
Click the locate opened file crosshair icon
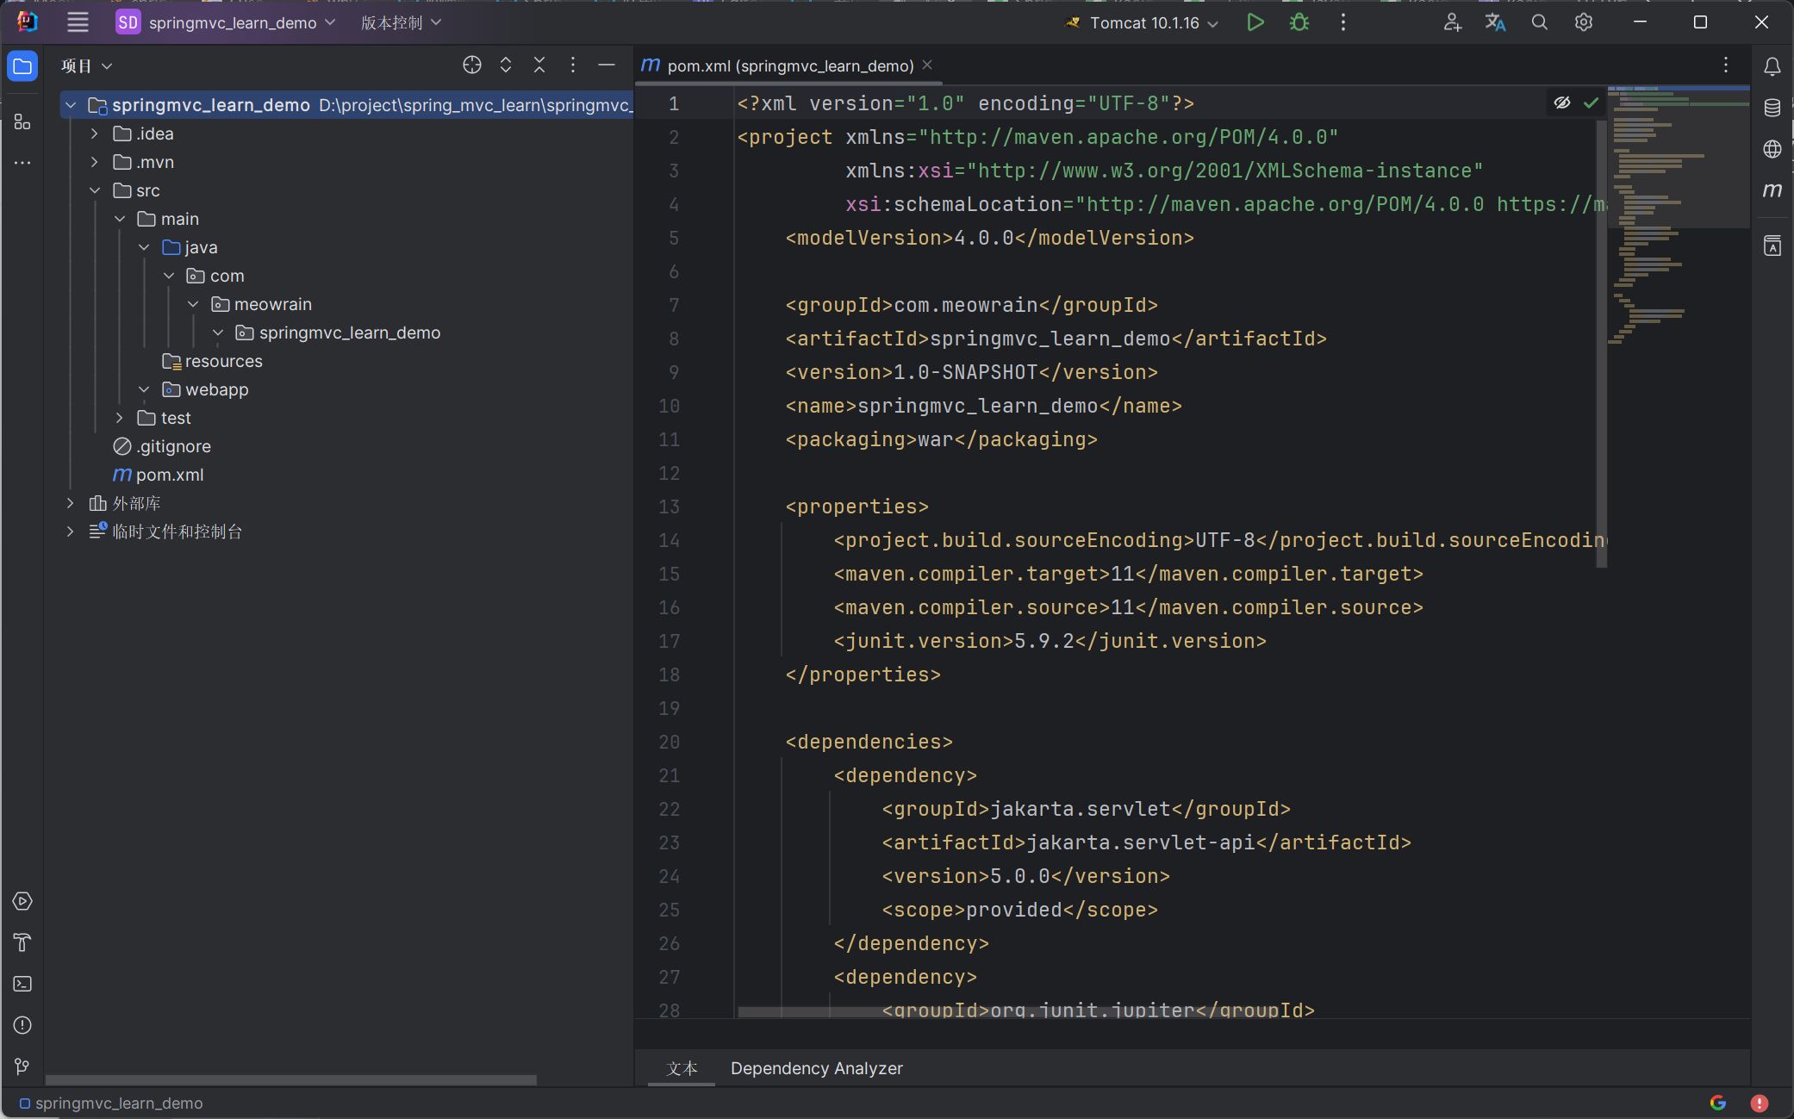click(471, 65)
